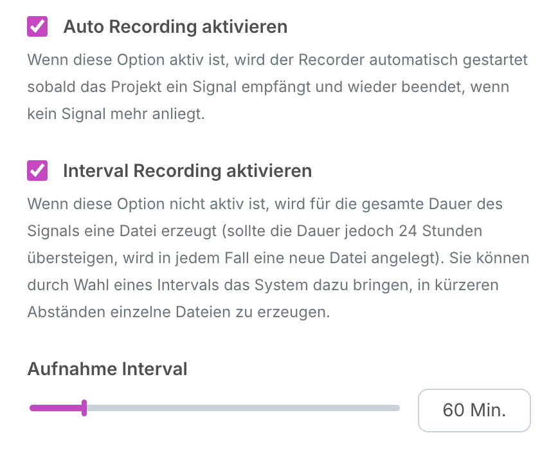Click the slider track's maximum end

point(397,408)
